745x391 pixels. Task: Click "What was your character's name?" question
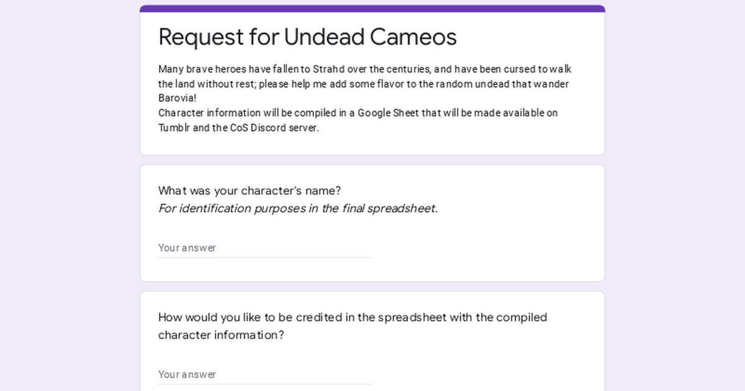click(x=250, y=191)
